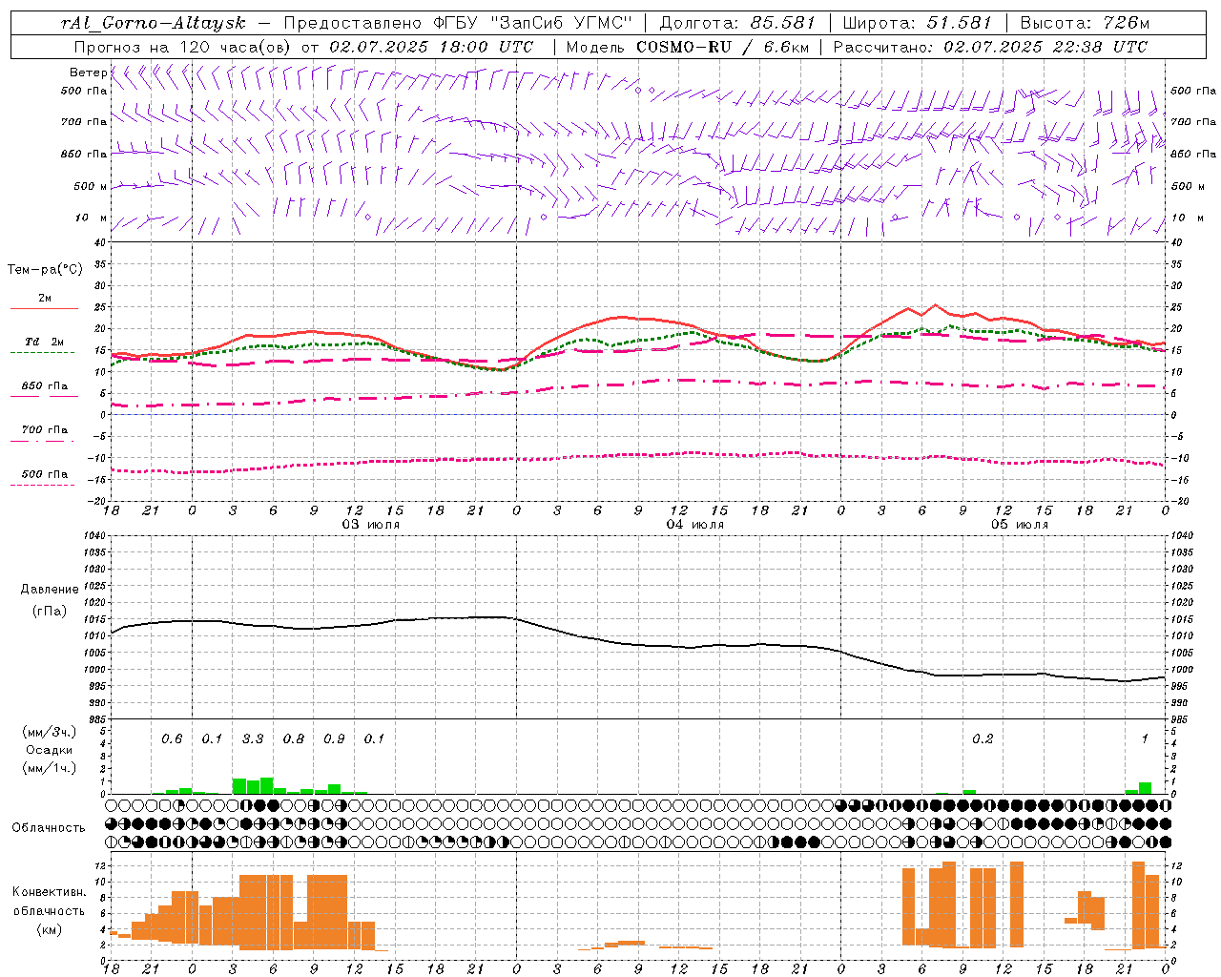The height and width of the screenshot is (977, 1221).
Task: Click the 0.2 precipitation total
Action: [983, 738]
